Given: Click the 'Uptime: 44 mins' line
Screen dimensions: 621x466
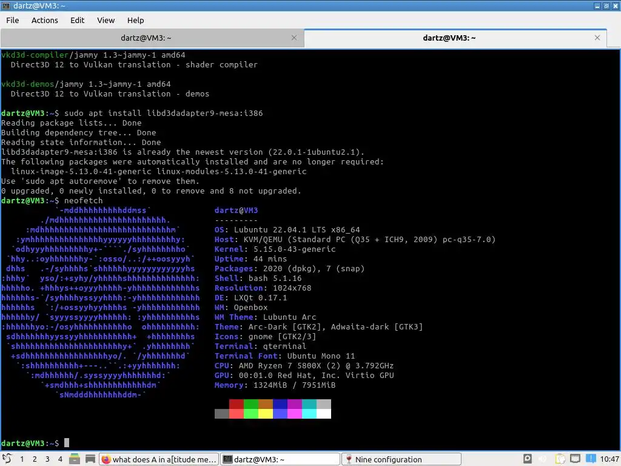Looking at the screenshot, I should click(250, 258).
